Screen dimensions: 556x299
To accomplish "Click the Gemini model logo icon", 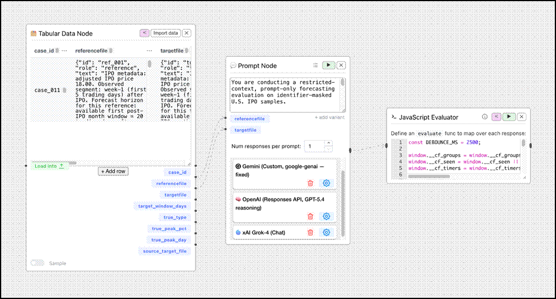I will [238, 167].
